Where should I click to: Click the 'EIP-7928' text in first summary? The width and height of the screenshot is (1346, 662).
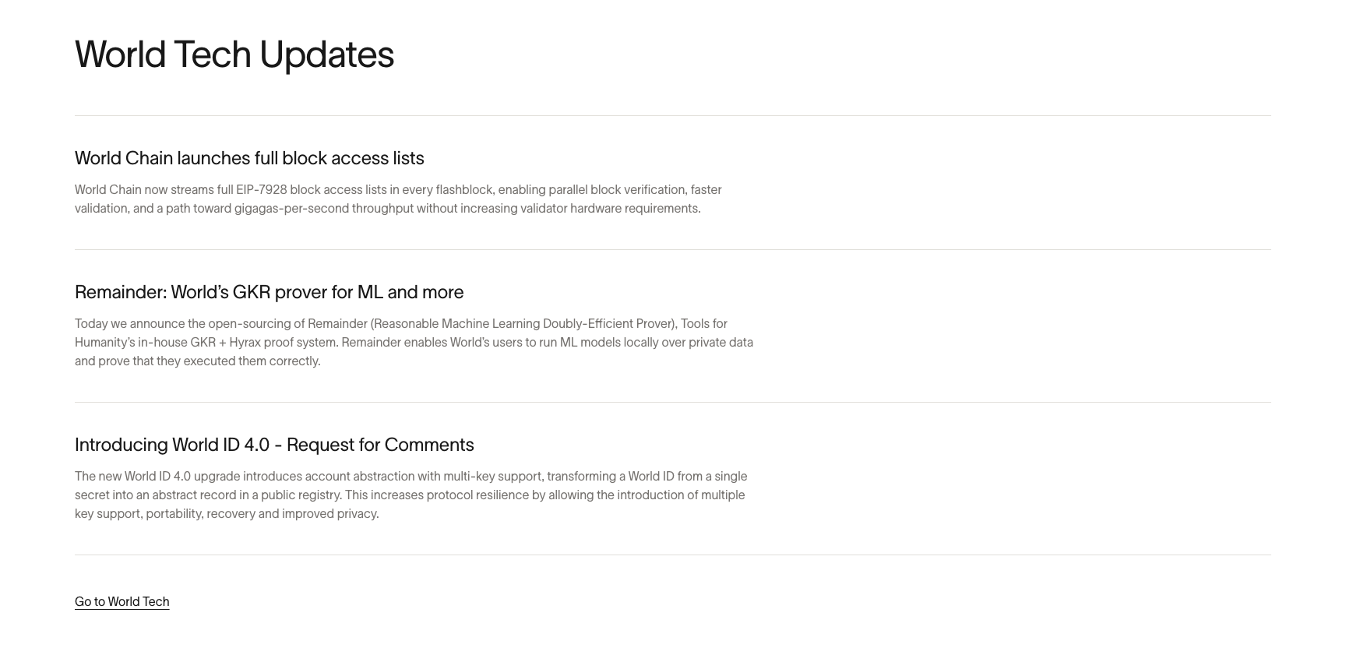click(261, 190)
